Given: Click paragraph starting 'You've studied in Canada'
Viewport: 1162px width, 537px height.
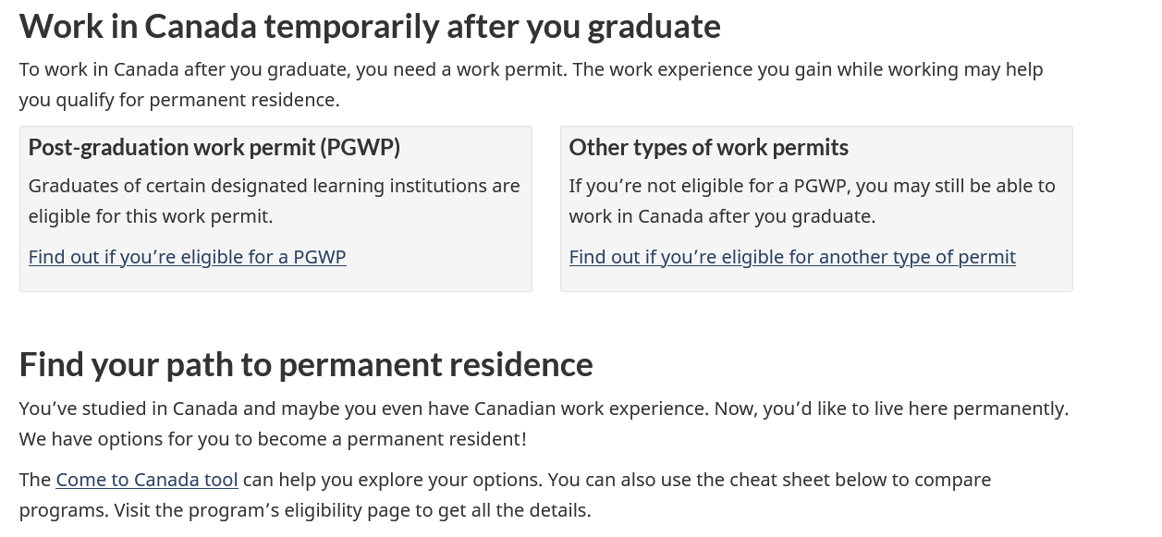Looking at the screenshot, I should click(x=370, y=409).
